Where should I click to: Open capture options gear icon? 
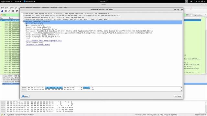(13, 11)
